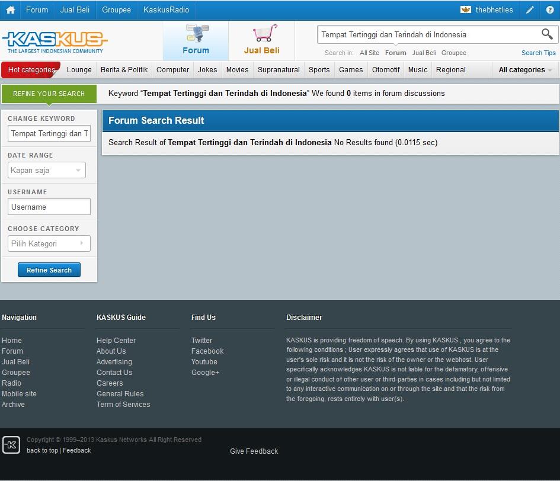Open the Youtube link in Find Us
The image size is (560, 481).
(x=204, y=362)
